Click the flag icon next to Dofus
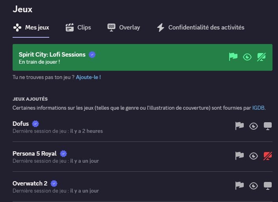This screenshot has height=202, width=278. coord(239,126)
